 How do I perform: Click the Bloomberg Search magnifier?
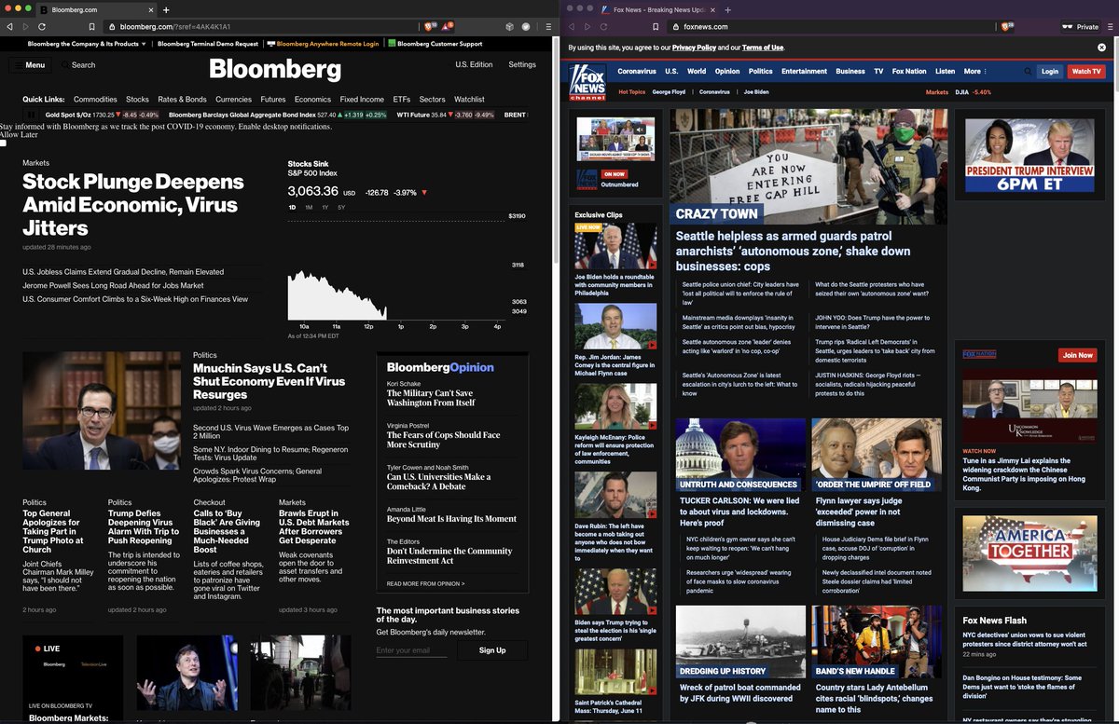click(64, 65)
